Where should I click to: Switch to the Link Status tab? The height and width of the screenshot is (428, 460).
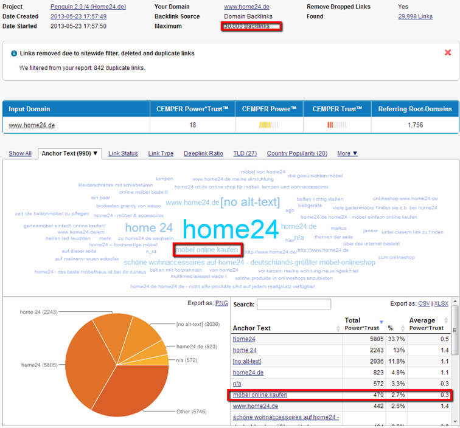123,153
